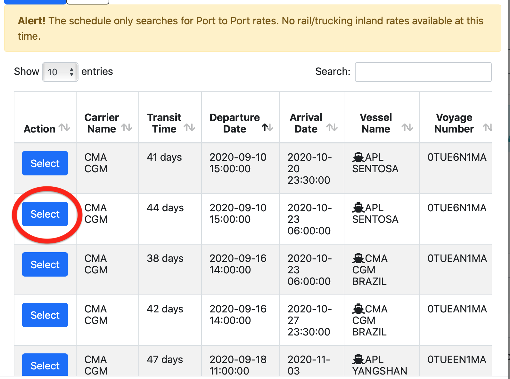This screenshot has width=510, height=379.
Task: Click into the Search input field
Action: (423, 72)
